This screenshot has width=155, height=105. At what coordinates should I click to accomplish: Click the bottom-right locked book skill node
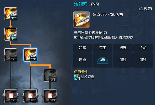pos(50,96)
